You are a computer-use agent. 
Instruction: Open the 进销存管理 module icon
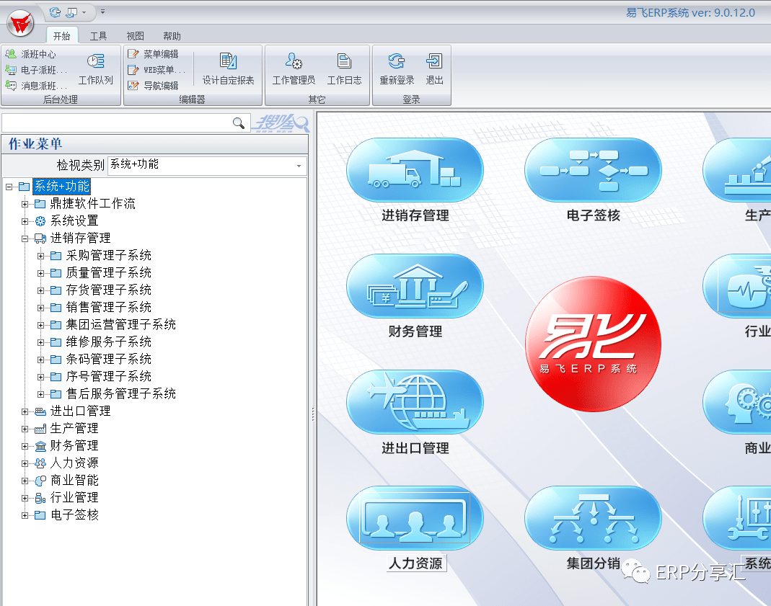coord(415,170)
